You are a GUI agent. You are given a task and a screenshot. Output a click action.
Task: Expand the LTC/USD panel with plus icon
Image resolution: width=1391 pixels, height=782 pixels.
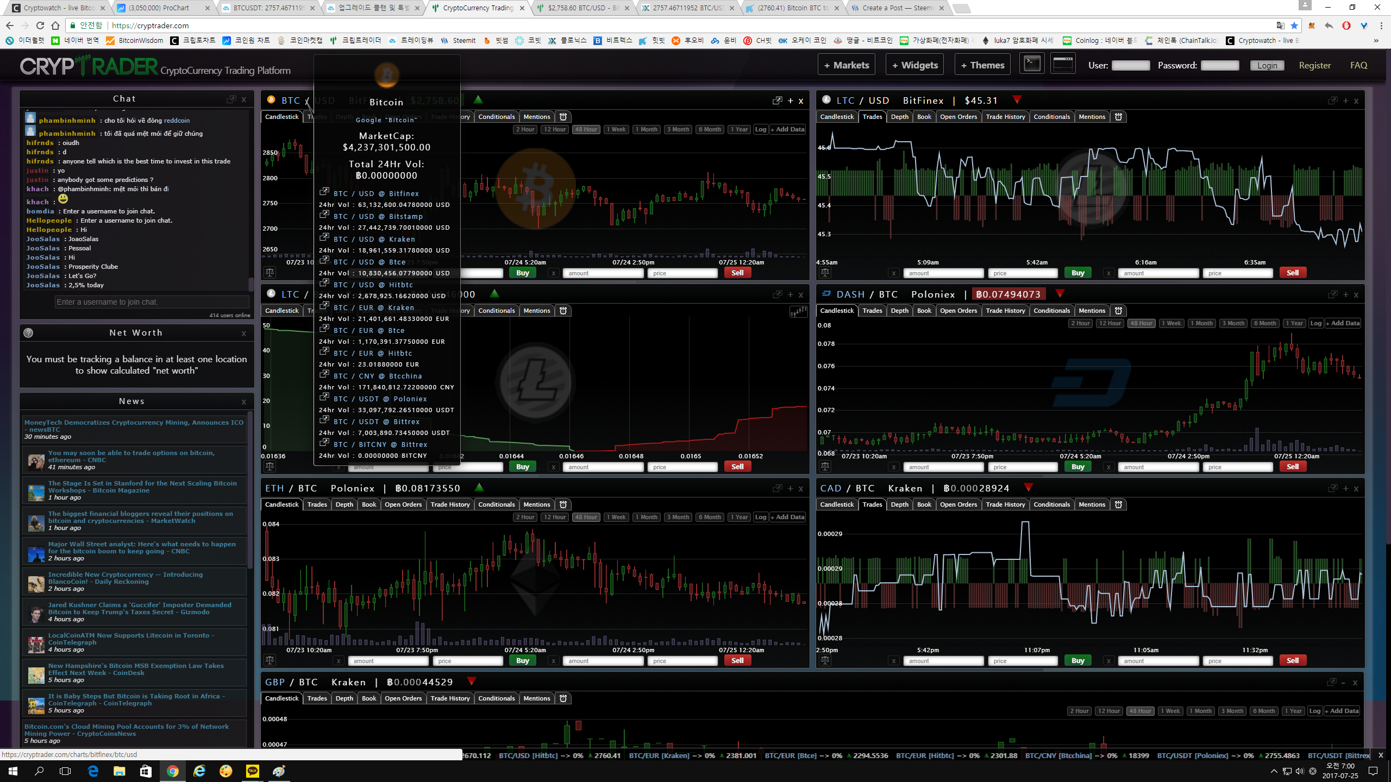1346,101
